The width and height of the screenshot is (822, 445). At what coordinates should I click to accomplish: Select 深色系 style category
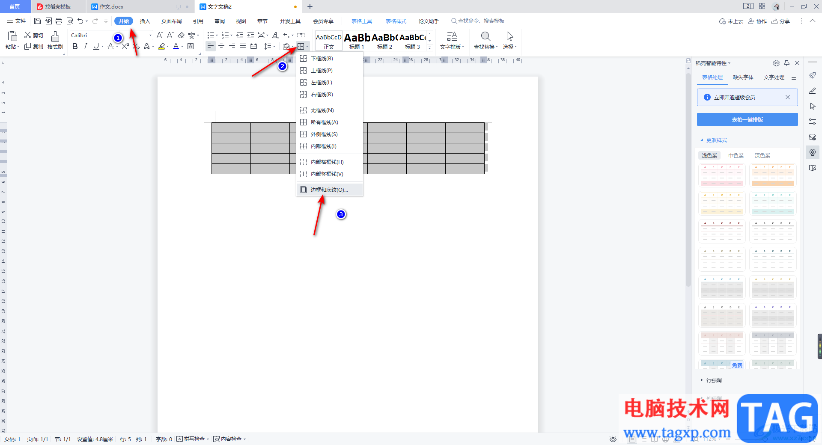762,156
